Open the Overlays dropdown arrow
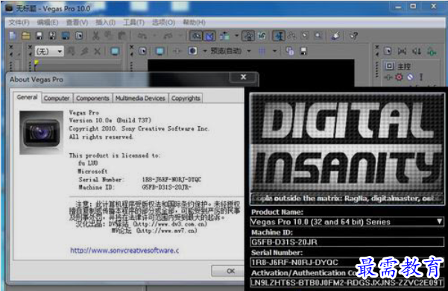The height and width of the screenshot is (291, 448). click(274, 51)
